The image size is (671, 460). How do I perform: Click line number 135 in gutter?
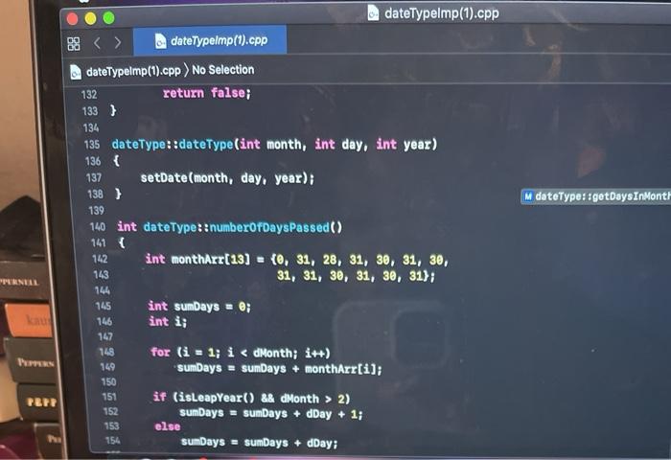(92, 144)
